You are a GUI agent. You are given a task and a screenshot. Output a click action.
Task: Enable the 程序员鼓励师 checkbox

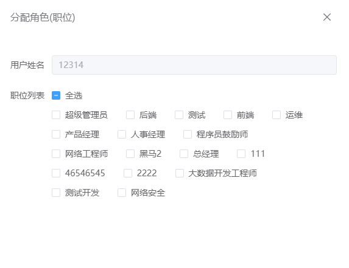188,134
